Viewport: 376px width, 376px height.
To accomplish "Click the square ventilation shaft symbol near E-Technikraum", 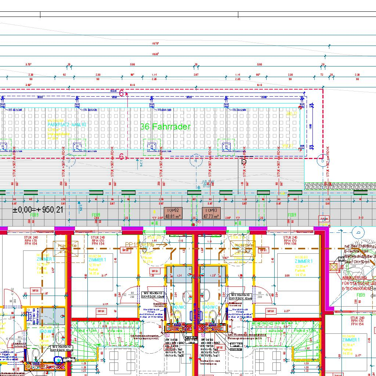I will click(333, 267).
